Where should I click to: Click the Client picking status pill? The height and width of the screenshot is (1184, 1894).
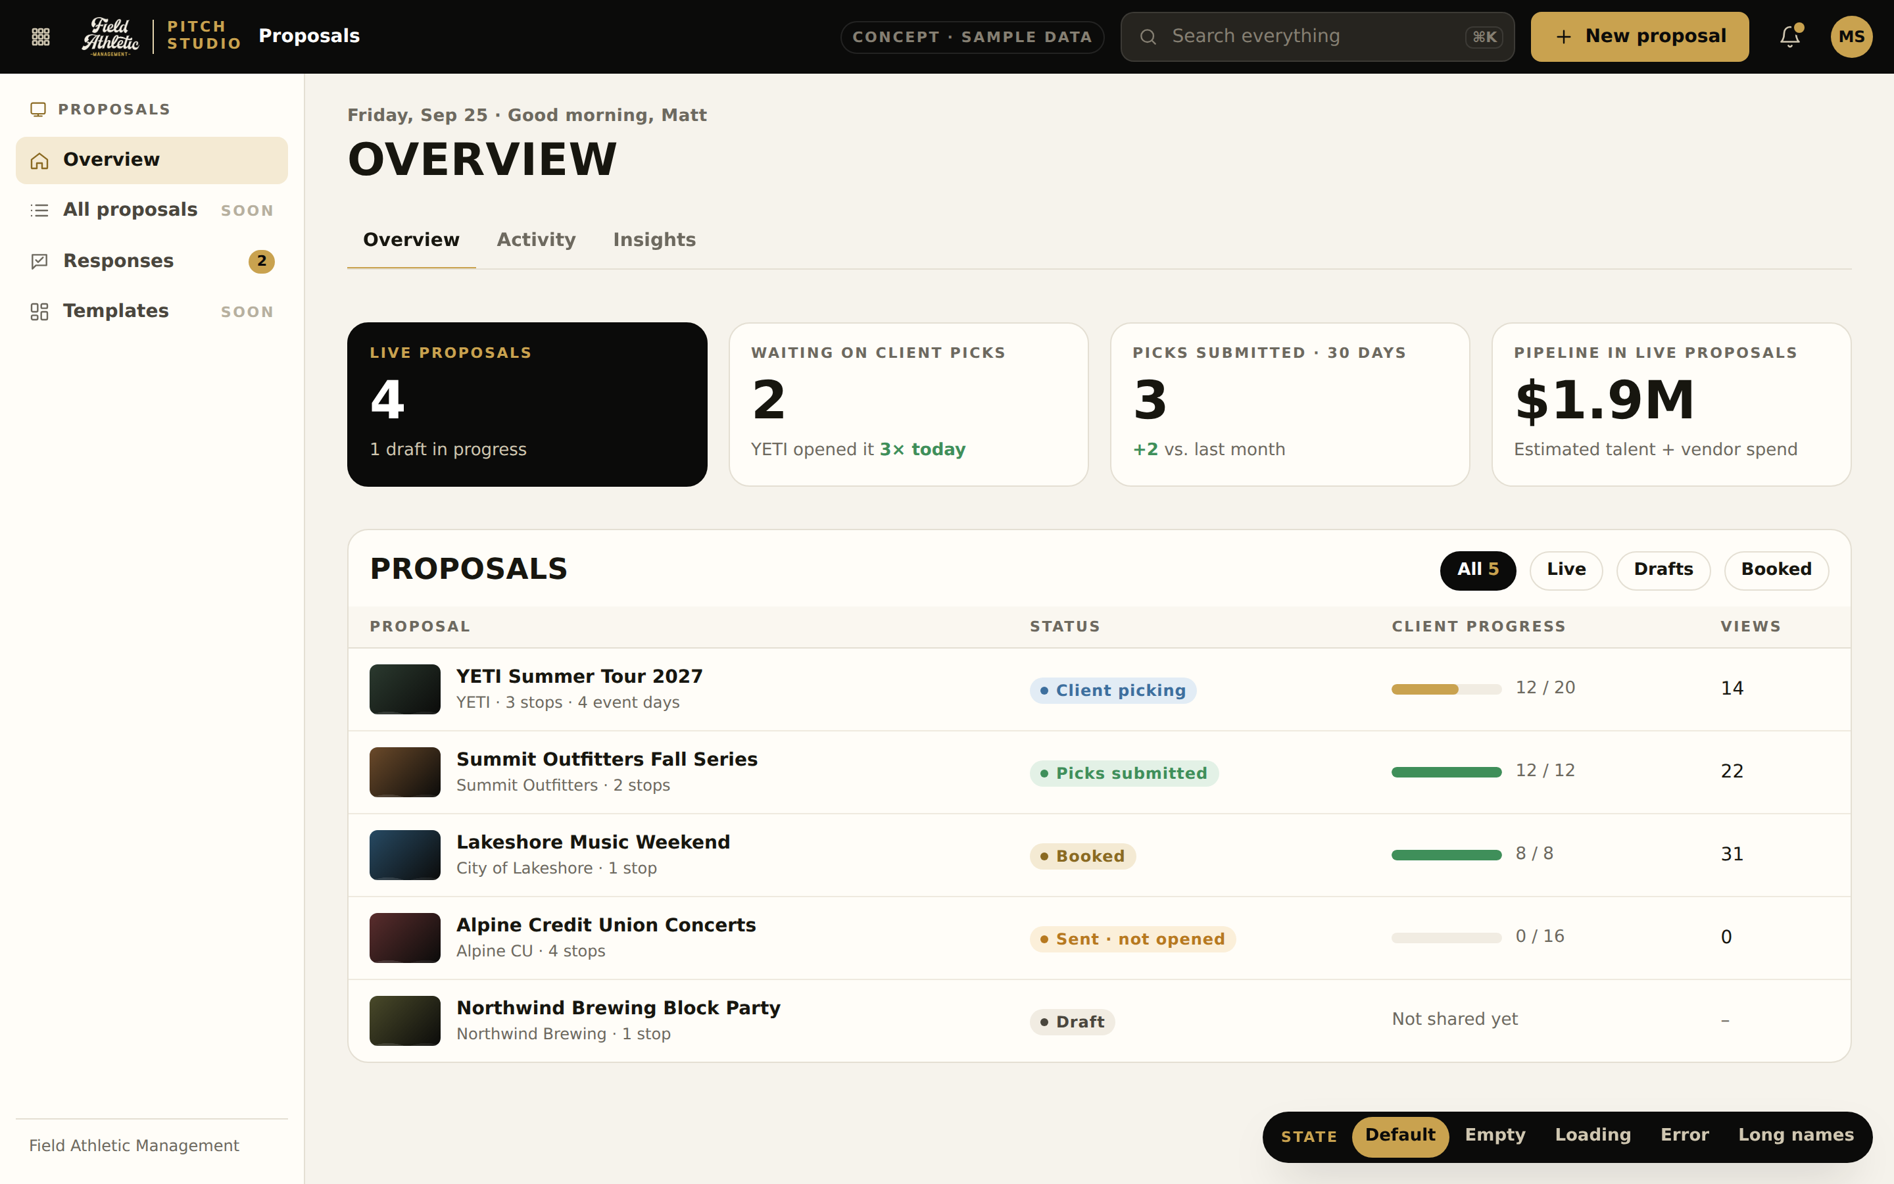(1113, 691)
